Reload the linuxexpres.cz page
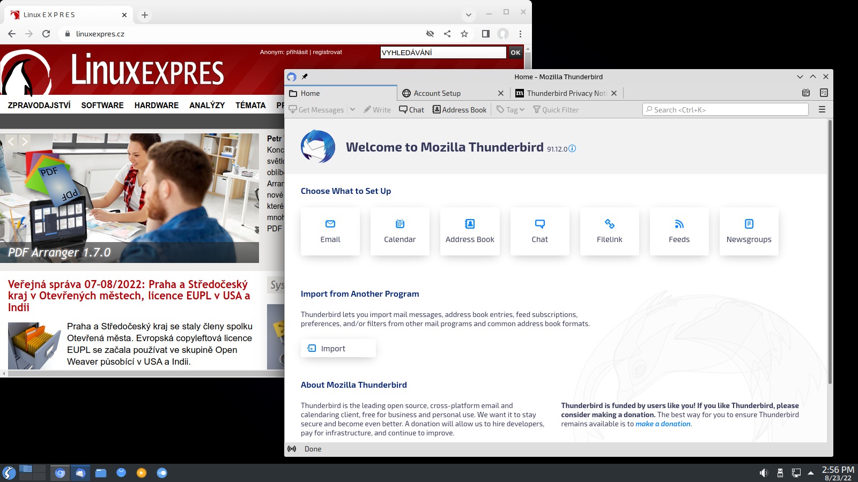This screenshot has width=858, height=482. (46, 34)
